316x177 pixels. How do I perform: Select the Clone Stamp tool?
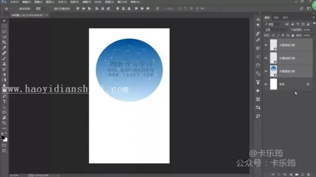[x=4, y=64]
